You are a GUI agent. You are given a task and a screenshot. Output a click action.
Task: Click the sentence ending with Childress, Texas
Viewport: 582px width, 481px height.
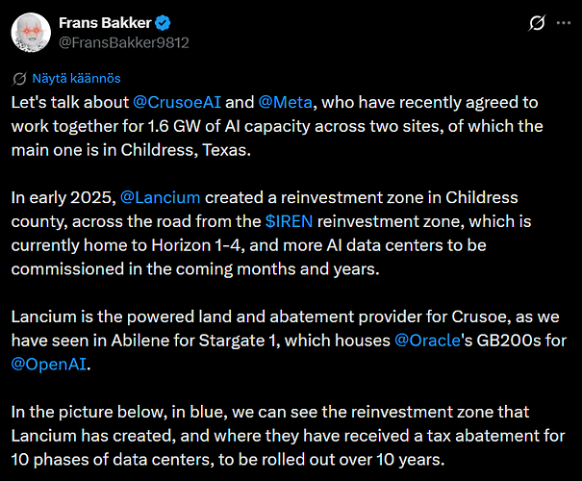pyautogui.click(x=277, y=126)
